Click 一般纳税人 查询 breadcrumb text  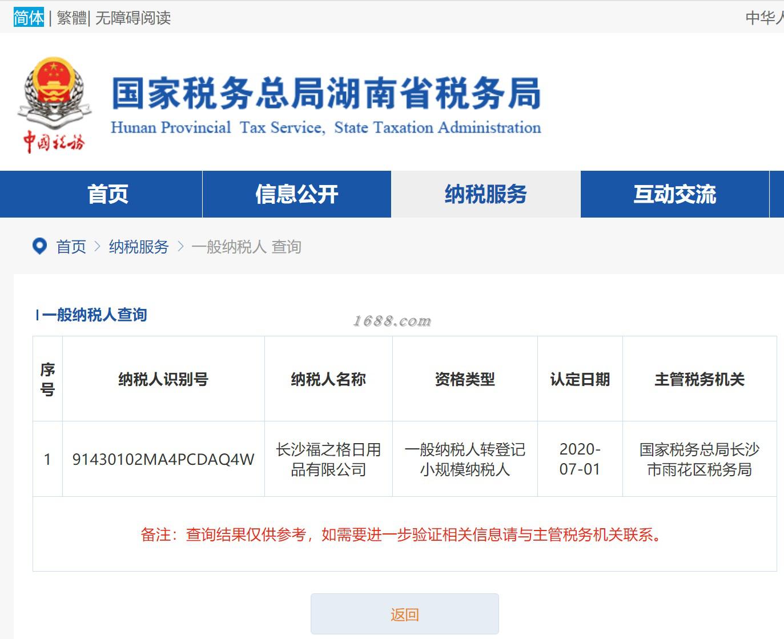pyautogui.click(x=246, y=247)
